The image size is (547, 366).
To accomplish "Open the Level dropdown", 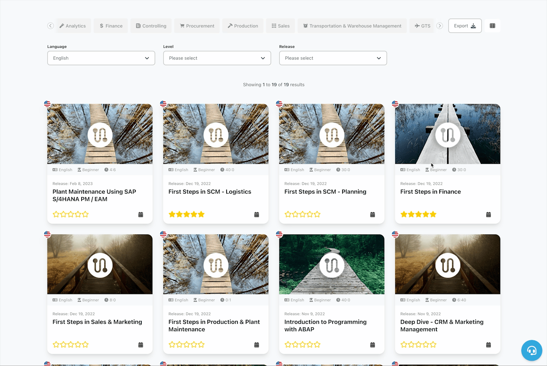I will [x=217, y=58].
